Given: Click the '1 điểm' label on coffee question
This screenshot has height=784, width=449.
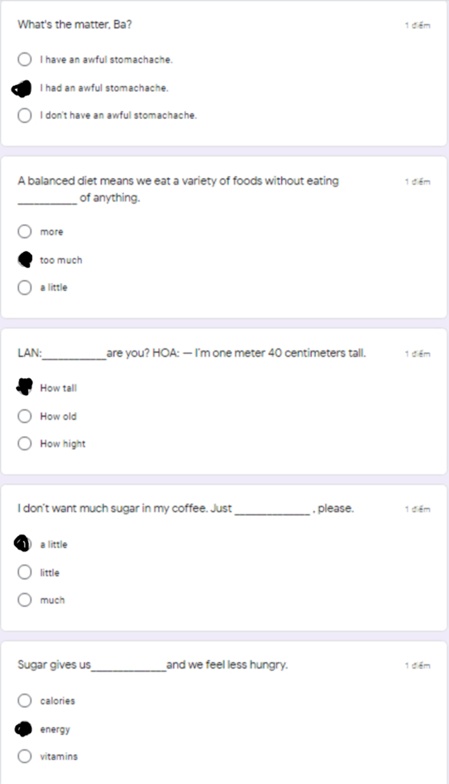Looking at the screenshot, I should point(417,509).
